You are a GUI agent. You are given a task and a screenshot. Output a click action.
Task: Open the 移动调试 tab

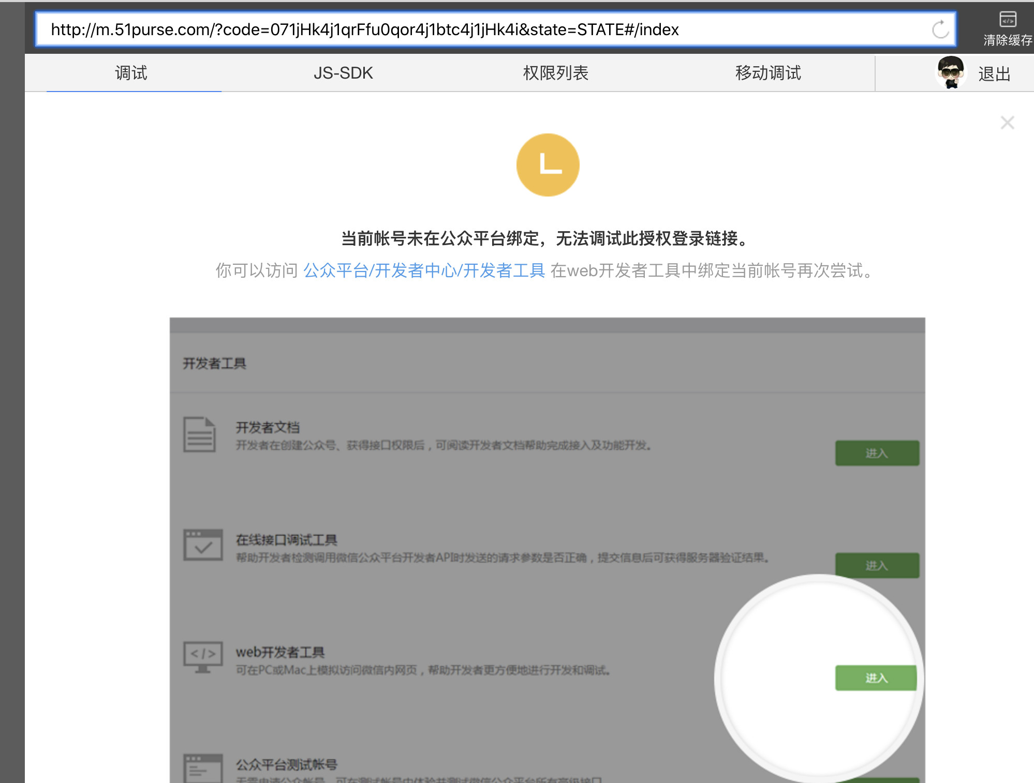tap(768, 73)
